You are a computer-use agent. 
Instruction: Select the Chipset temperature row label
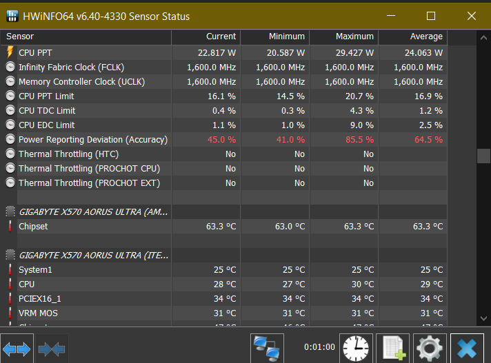click(x=33, y=227)
